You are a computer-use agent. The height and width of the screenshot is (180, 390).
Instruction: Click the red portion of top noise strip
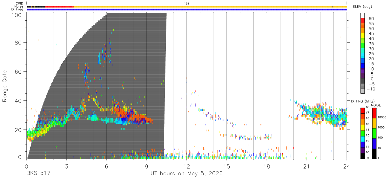click(x=59, y=7)
